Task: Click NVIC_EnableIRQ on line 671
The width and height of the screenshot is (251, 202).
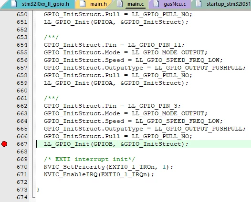Action: click(x=71, y=174)
